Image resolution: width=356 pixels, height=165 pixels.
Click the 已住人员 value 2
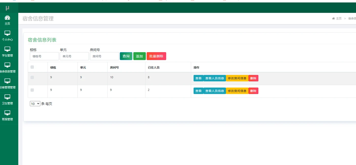pyautogui.click(x=149, y=90)
